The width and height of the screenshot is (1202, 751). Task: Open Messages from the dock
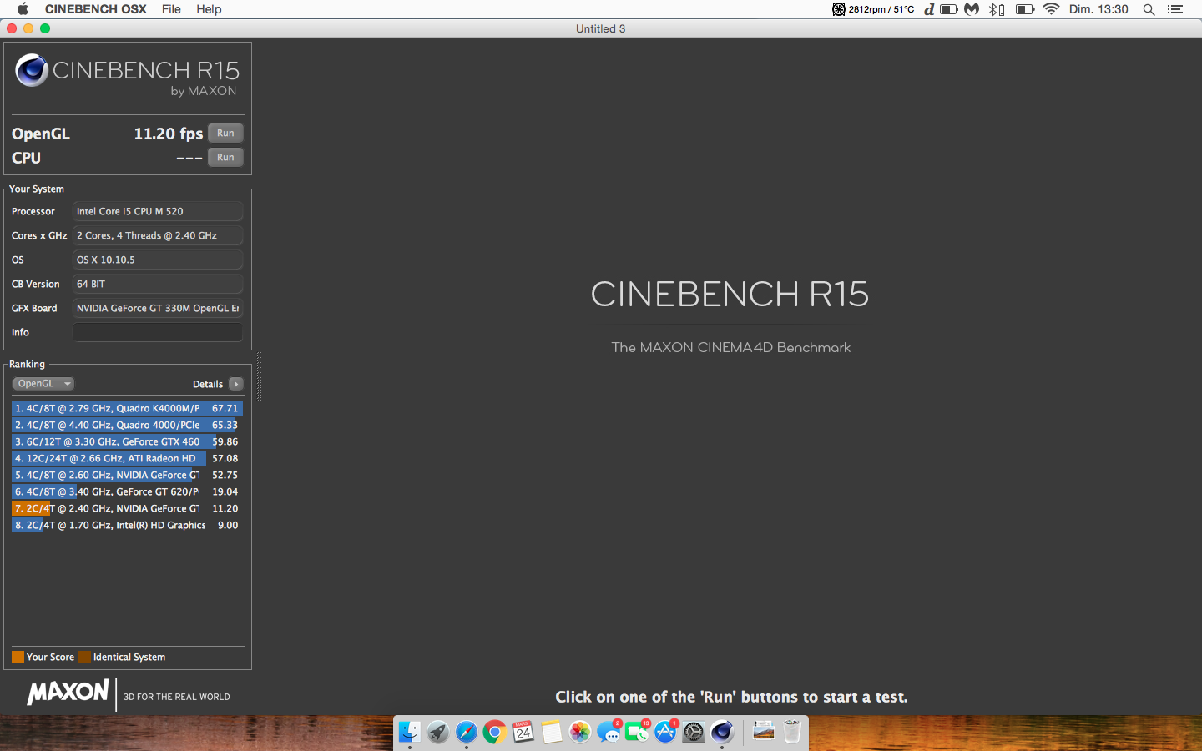point(609,733)
